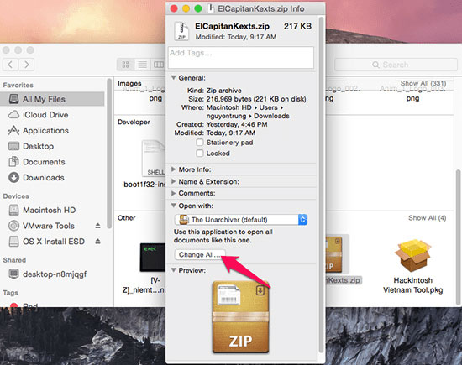Viewport: 462px width, 365px height.
Task: Eject VMware Tools volume
Action: pos(97,226)
